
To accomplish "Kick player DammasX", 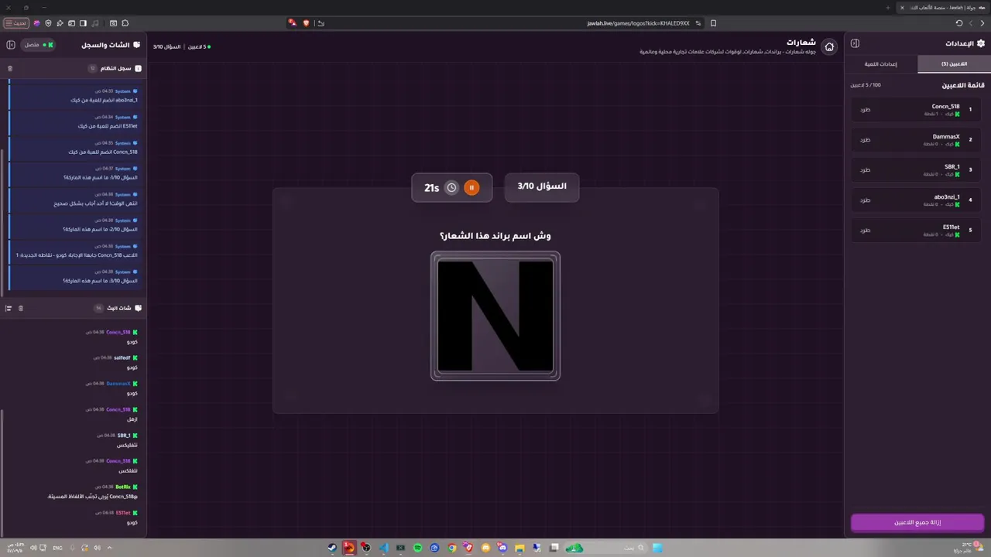I will click(865, 140).
